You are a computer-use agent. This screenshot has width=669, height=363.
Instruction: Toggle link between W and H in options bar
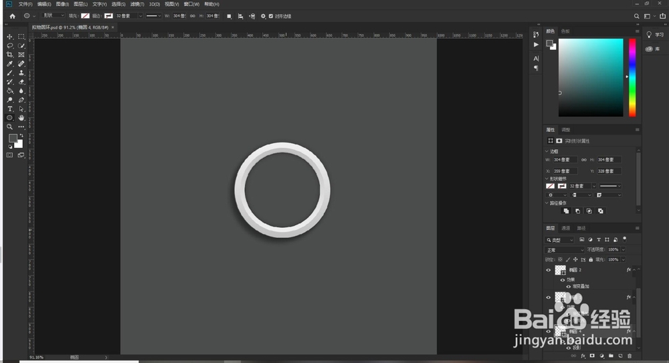193,16
